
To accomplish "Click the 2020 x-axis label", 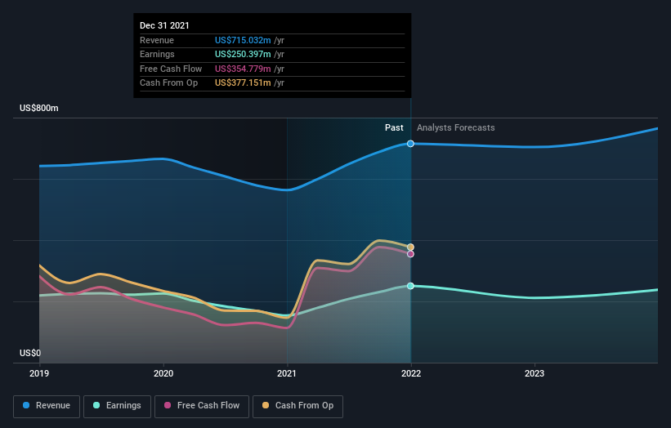I will point(163,374).
